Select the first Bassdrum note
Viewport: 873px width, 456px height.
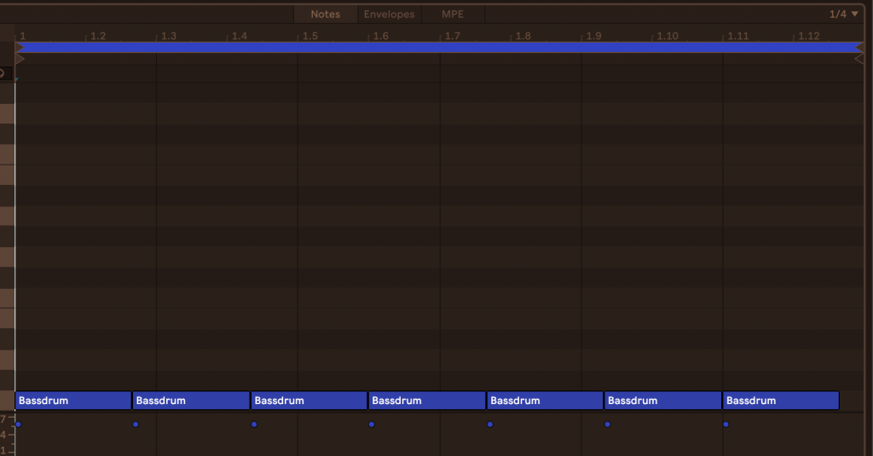[x=73, y=401]
